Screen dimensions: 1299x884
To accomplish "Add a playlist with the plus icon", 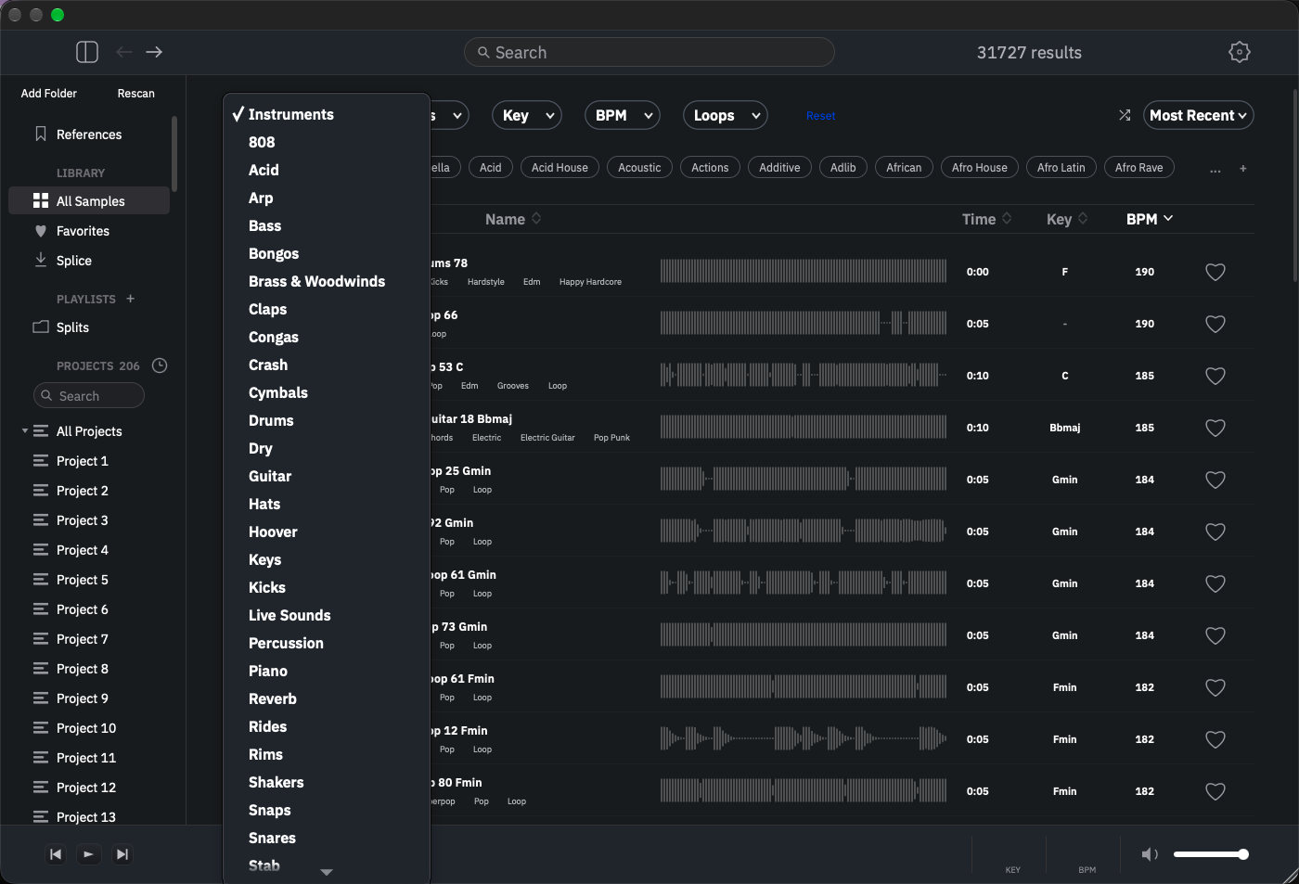I will [x=131, y=299].
